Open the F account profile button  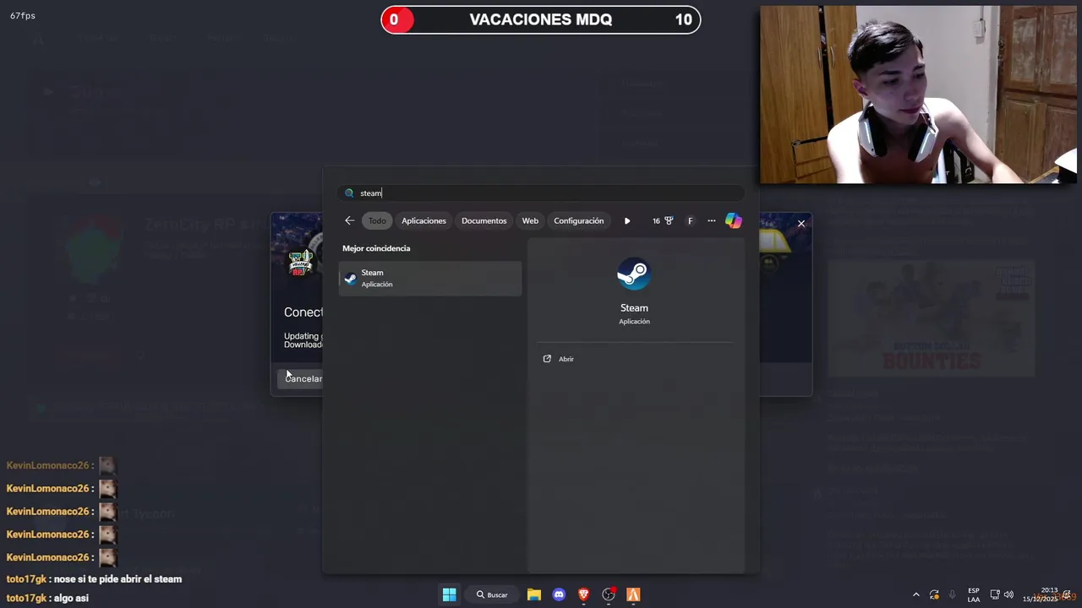click(690, 221)
